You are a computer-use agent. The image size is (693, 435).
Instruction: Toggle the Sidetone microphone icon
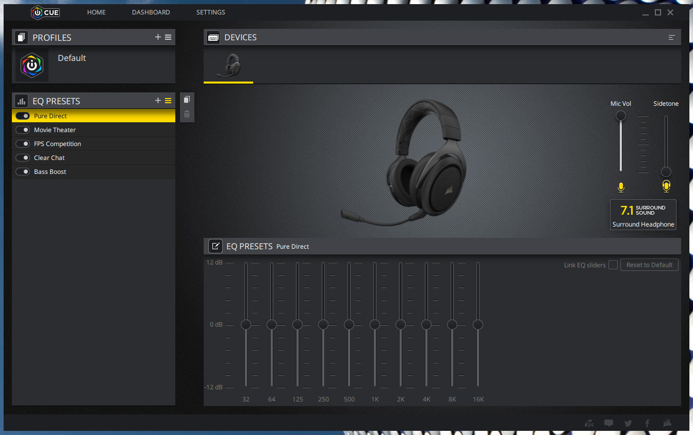pos(666,187)
